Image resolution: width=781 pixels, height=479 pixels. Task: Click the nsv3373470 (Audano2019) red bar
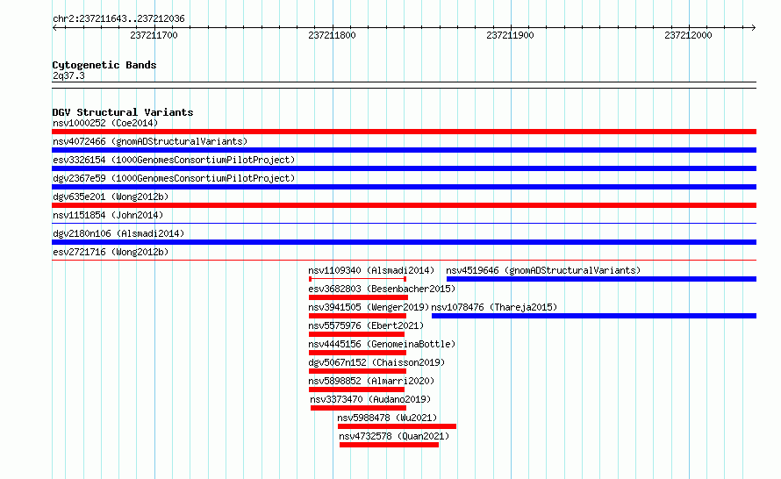click(x=358, y=408)
